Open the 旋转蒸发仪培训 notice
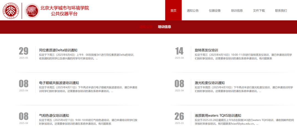Screen dimensions: 297x137 [206, 50]
